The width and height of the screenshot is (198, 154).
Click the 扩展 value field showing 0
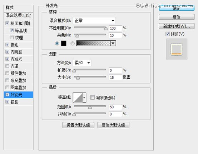click(115, 70)
